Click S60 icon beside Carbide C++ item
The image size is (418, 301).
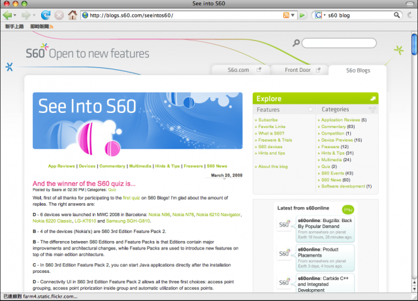pyautogui.click(x=284, y=282)
